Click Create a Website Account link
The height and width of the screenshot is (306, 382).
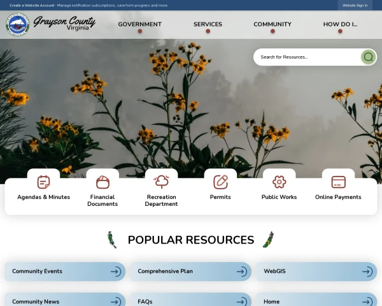click(32, 5)
